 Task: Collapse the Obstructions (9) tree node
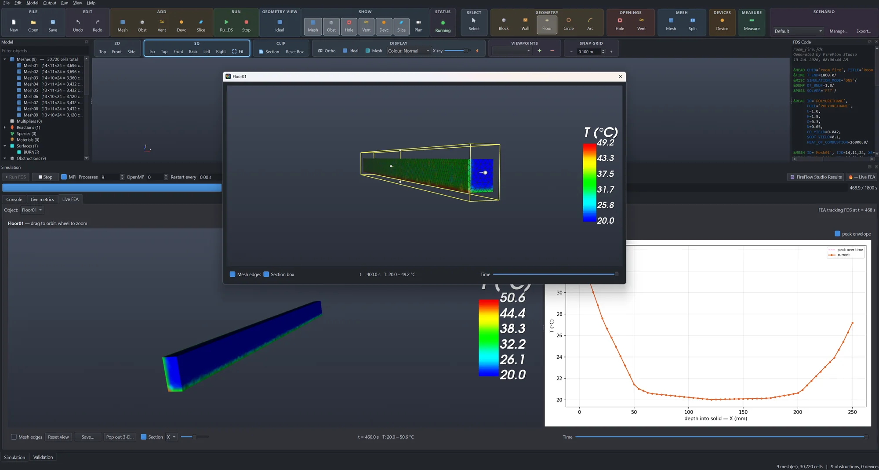[5, 158]
